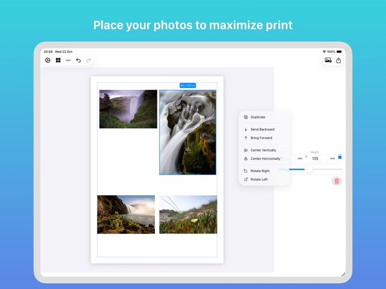Click the share export icon

[339, 60]
